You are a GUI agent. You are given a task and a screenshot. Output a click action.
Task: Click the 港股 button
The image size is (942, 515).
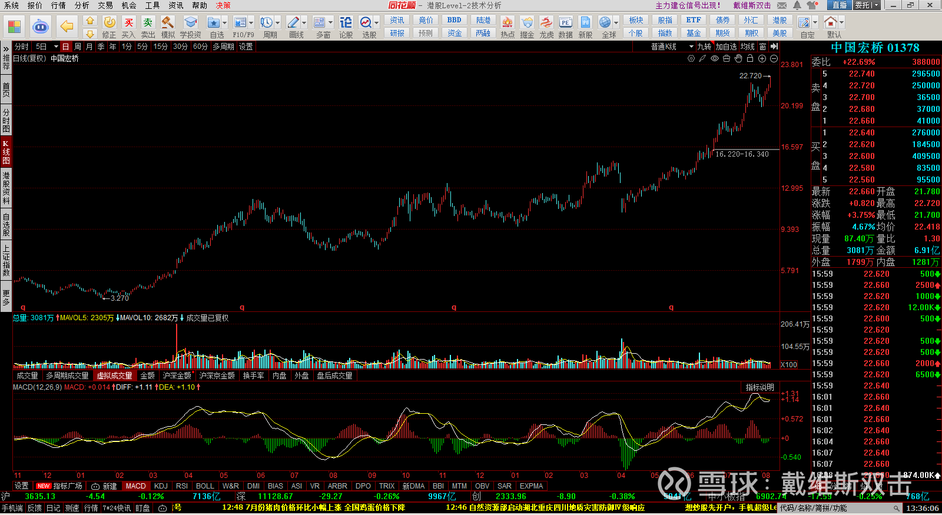(780, 20)
